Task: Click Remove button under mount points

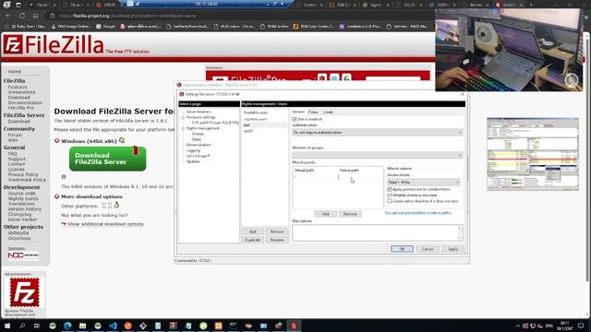Action: [350, 214]
